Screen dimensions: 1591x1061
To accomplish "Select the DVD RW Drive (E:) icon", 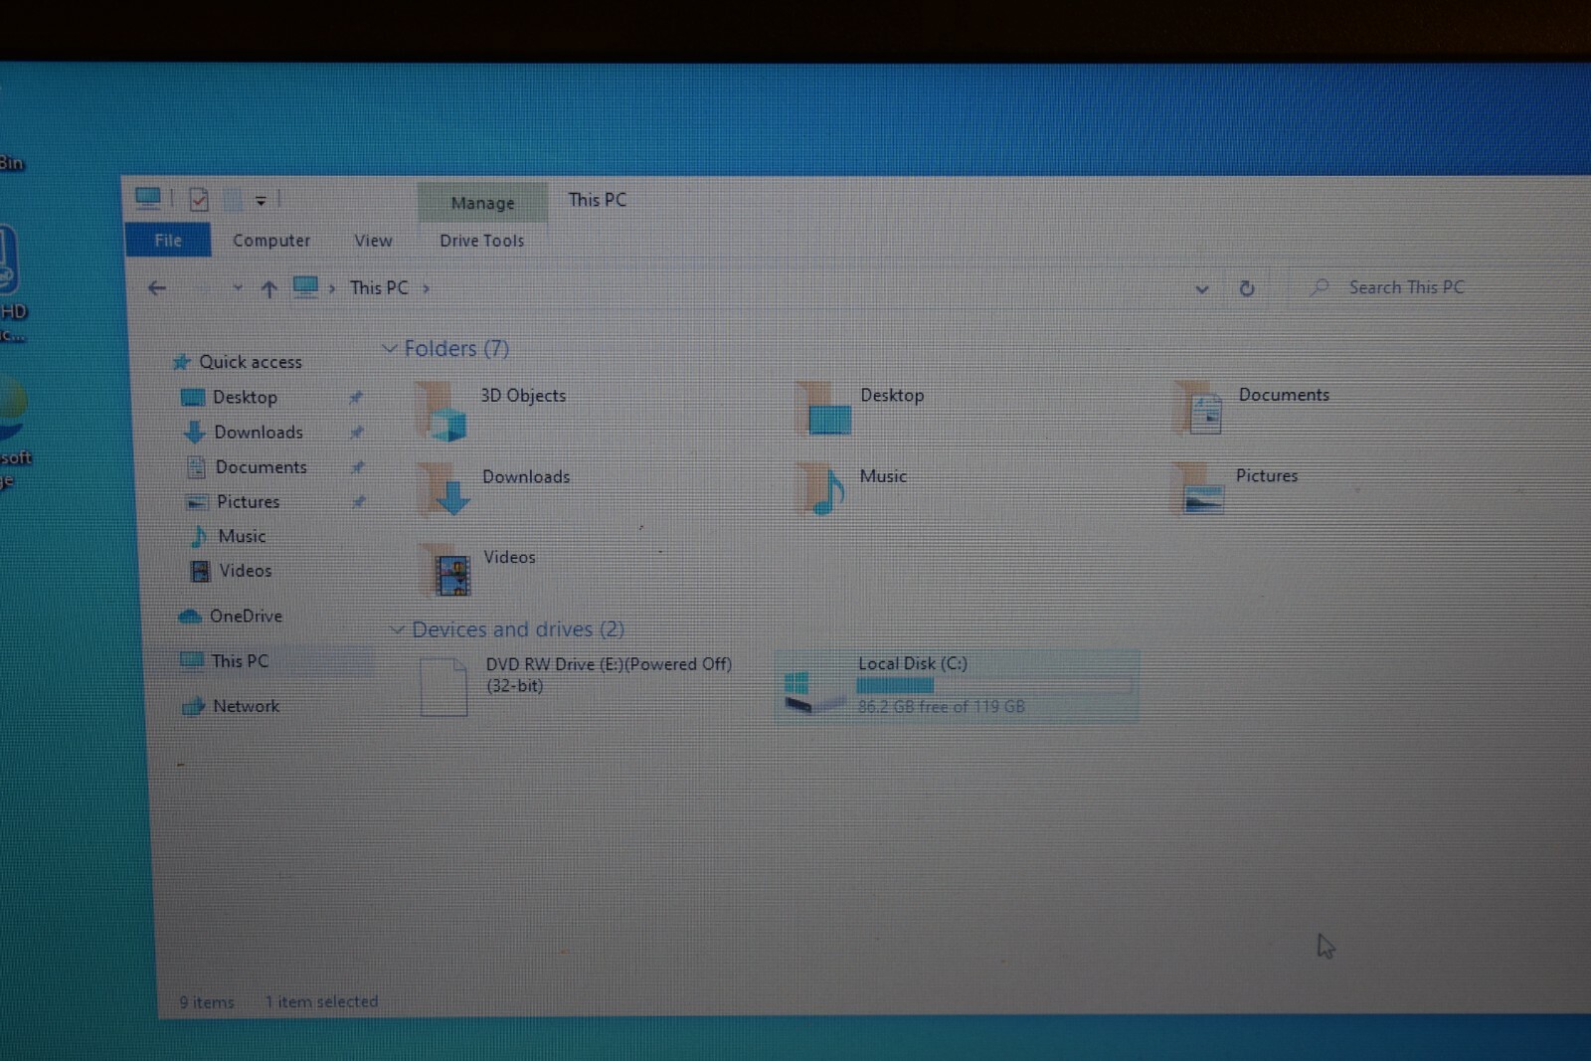I will pyautogui.click(x=443, y=686).
